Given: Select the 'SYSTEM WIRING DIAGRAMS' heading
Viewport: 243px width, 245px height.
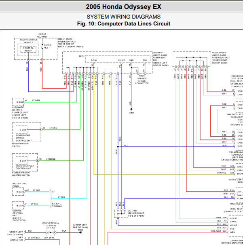Looking at the screenshot, I should (x=123, y=17).
